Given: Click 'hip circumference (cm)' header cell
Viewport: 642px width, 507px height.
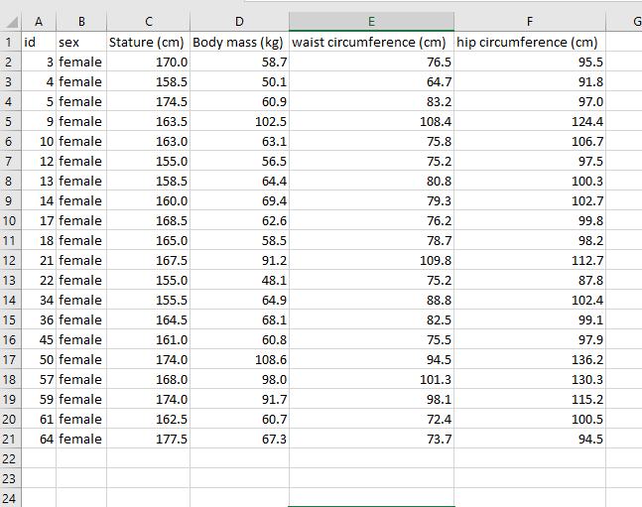Looking at the screenshot, I should 530,42.
